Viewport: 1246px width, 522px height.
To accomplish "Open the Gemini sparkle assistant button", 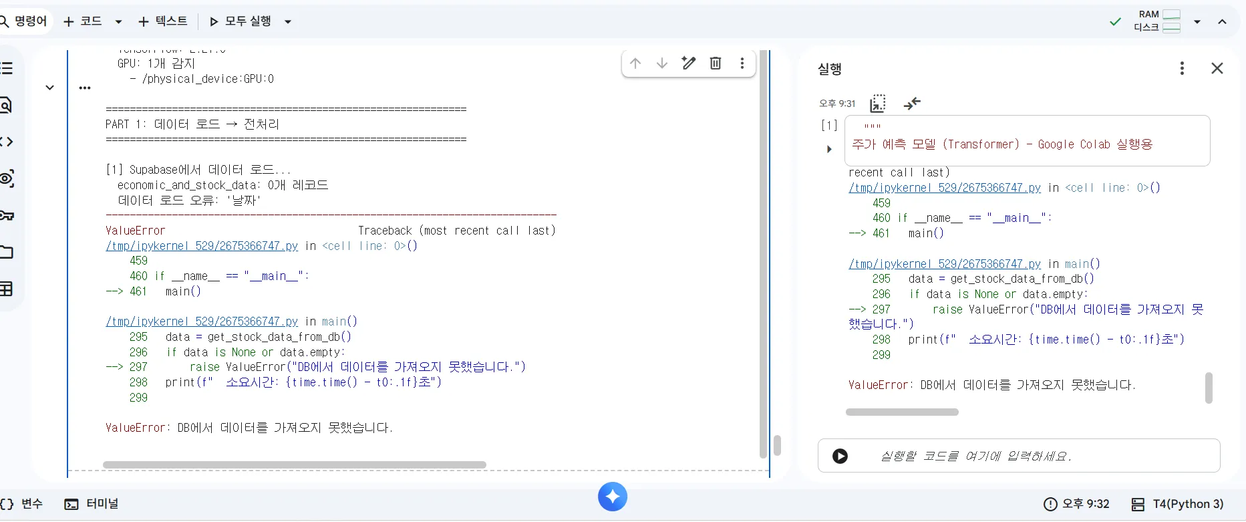I will 613,497.
